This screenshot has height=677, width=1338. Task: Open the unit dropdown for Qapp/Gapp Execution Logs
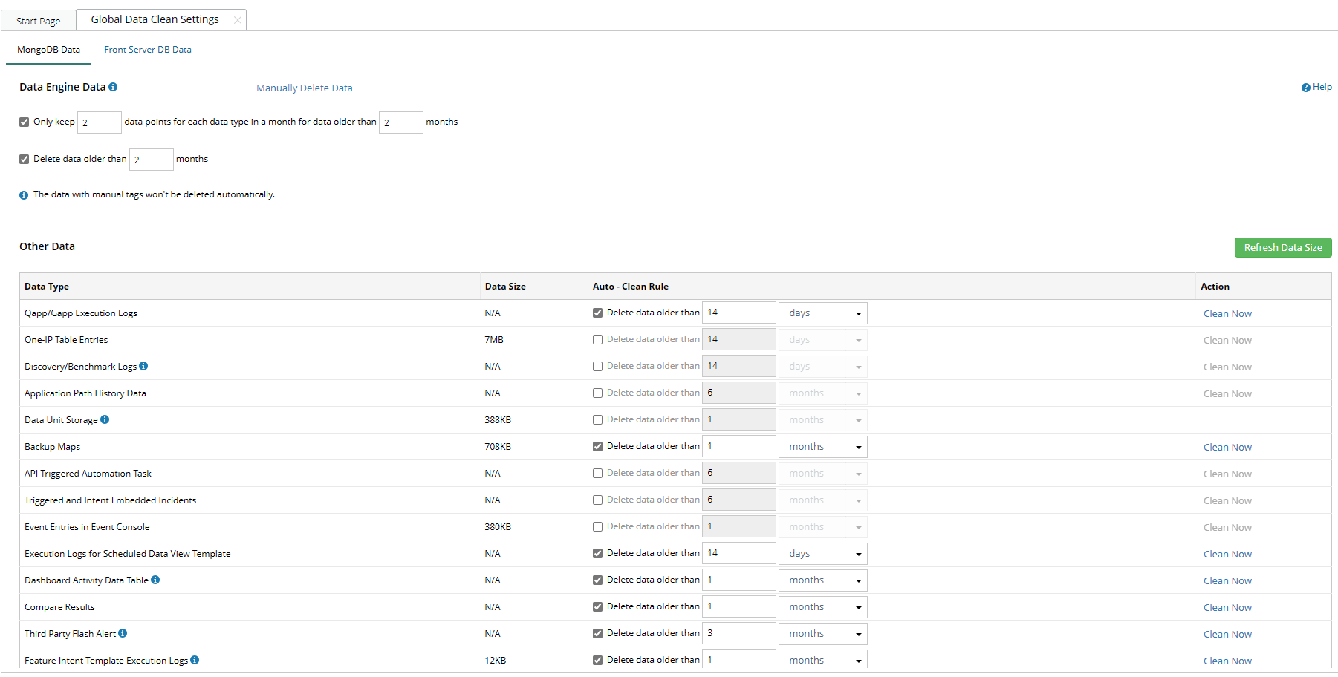[x=822, y=313]
